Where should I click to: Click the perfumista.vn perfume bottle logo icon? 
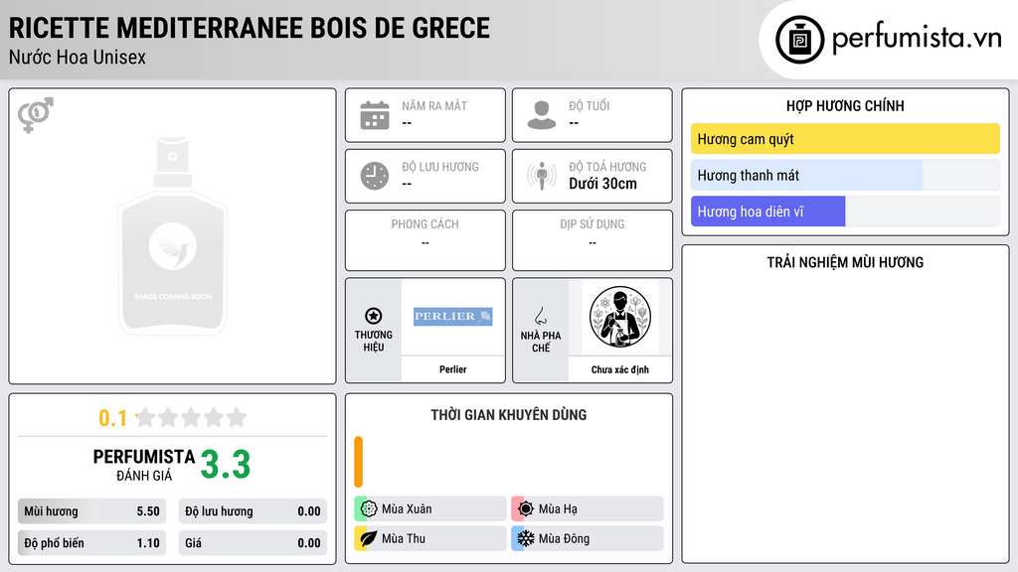799,40
